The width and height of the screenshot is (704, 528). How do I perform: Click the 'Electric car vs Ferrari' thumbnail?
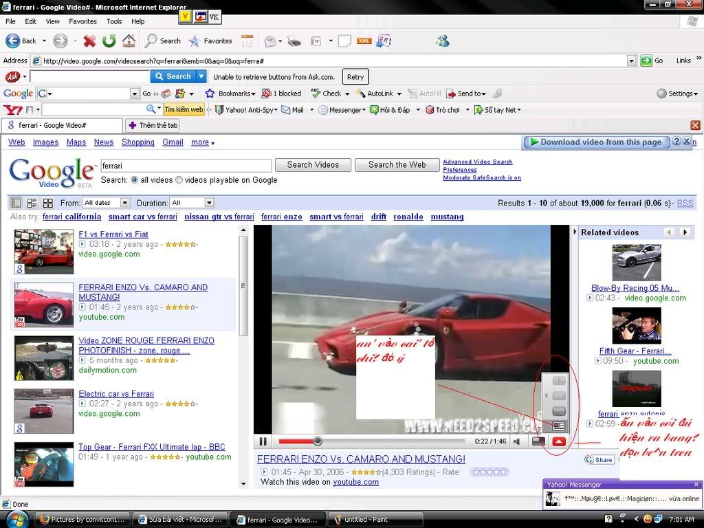click(x=43, y=411)
